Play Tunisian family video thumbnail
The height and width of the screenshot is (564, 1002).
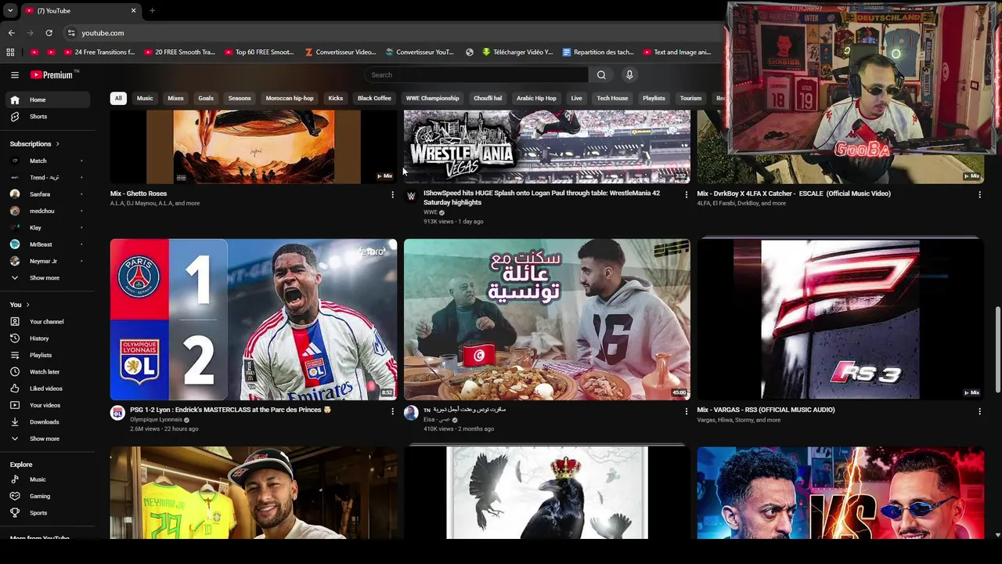(547, 320)
